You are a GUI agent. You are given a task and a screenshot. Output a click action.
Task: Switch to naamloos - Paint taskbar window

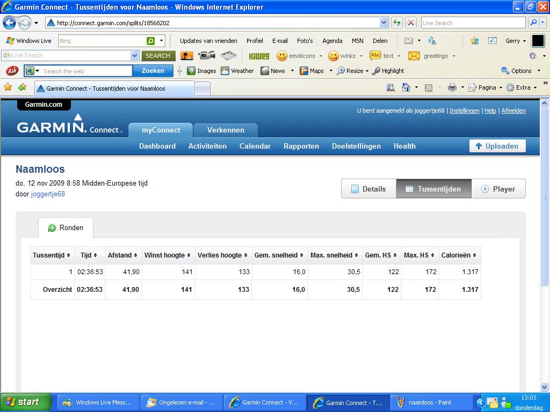coord(431,402)
